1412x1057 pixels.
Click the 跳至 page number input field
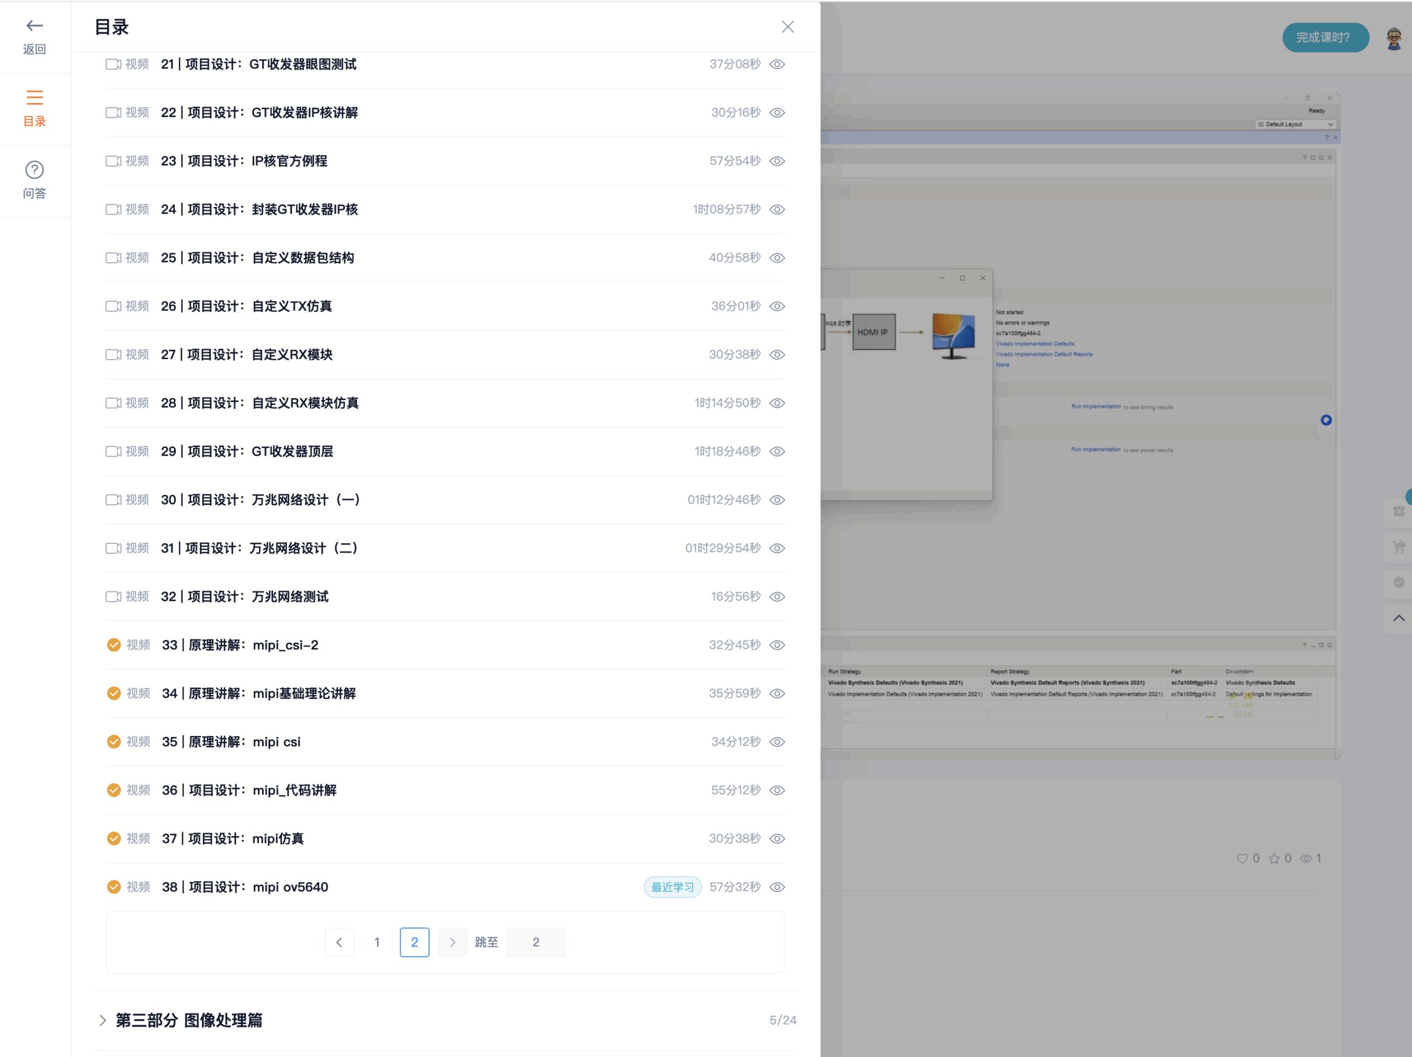(536, 942)
